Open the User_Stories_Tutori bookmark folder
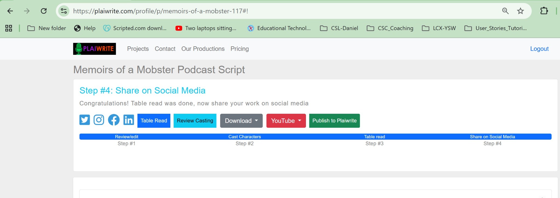 496,28
